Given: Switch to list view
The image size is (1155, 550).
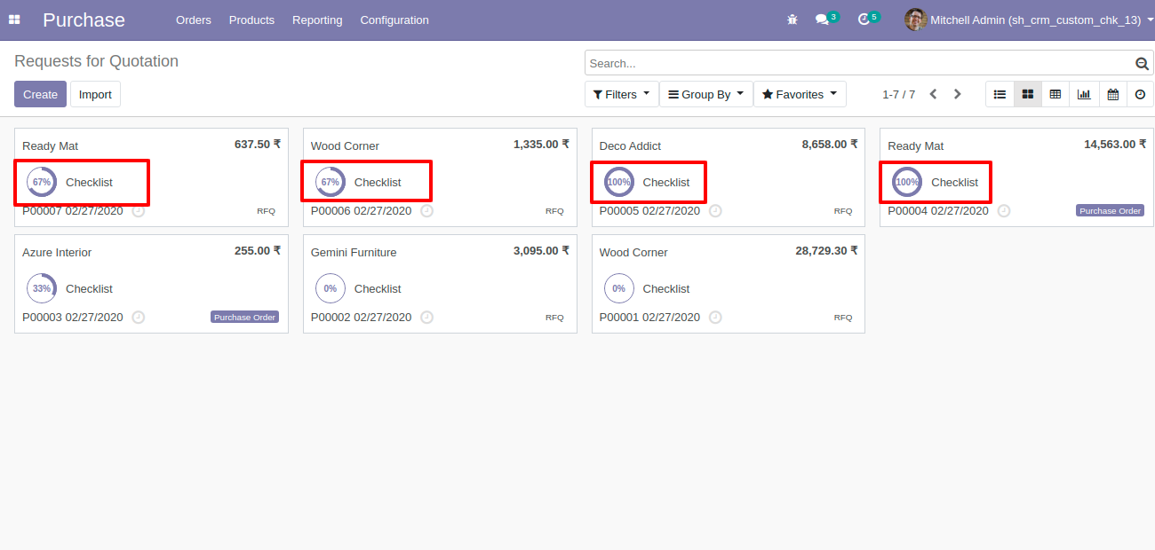Looking at the screenshot, I should click(x=1000, y=94).
